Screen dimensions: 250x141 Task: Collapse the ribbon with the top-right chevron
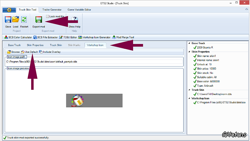coord(247,9)
